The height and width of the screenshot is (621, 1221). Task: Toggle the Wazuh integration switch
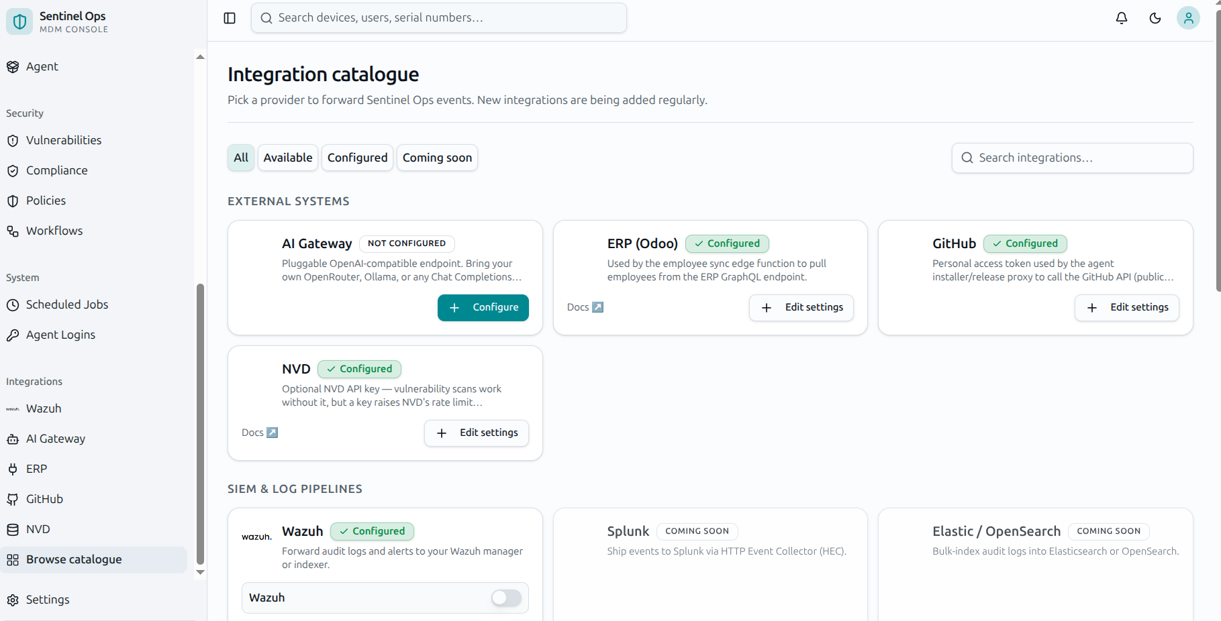[506, 598]
